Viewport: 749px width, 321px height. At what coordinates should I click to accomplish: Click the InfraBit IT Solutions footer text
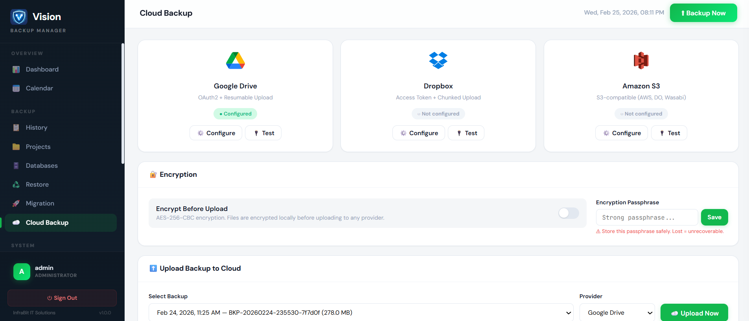(34, 313)
